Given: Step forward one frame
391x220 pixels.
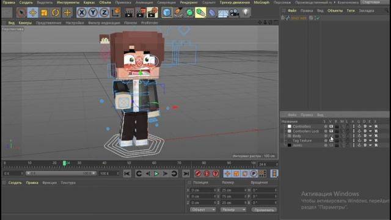Looking at the screenshot, I should pyautogui.click(x=165, y=174).
